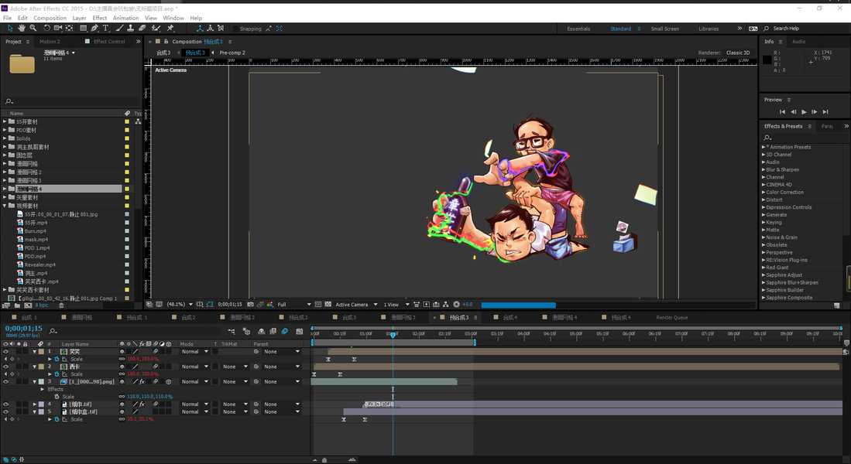Select the Selection arrow tool
The image size is (851, 464).
click(x=10, y=28)
